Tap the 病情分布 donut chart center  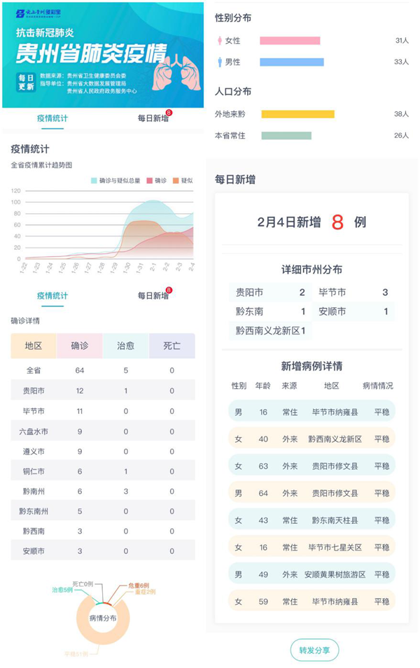(103, 618)
